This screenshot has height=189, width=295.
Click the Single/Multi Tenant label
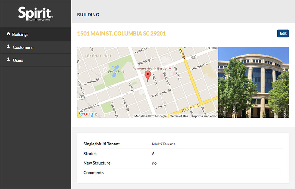click(102, 144)
